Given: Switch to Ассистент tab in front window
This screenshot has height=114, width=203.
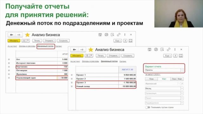Looking at the screenshot, I should point(75,61).
